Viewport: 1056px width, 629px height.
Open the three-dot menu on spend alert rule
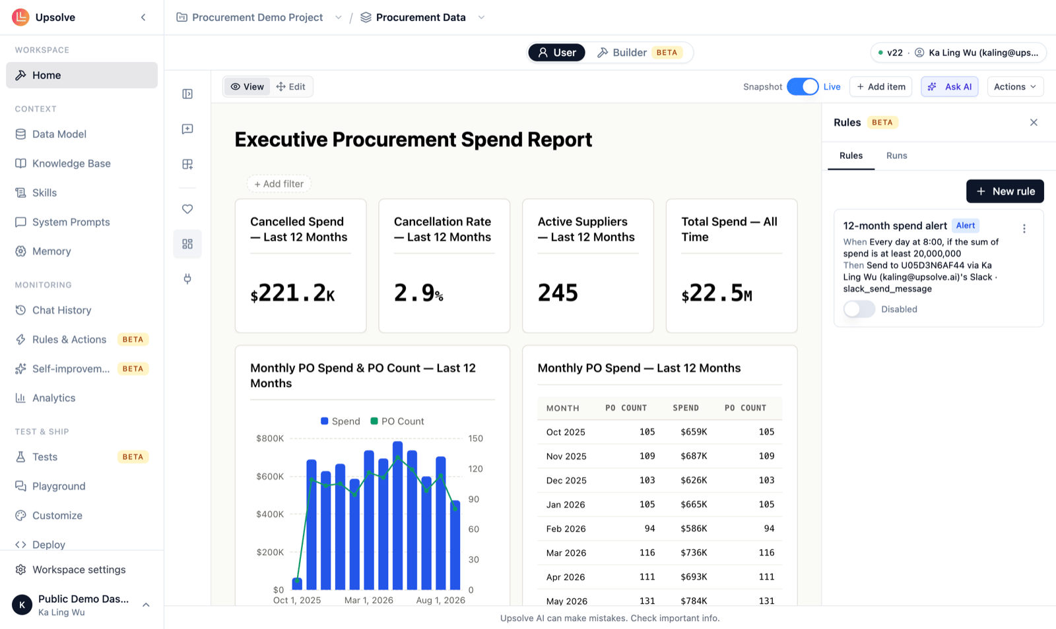coord(1024,229)
